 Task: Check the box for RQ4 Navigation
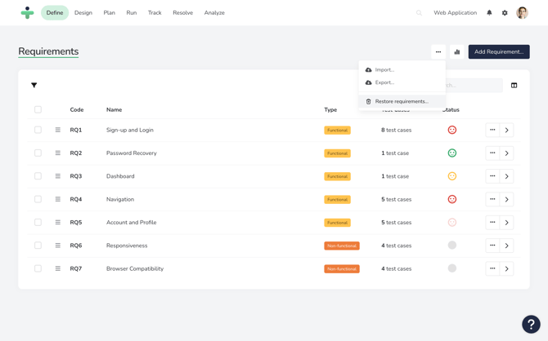(x=38, y=199)
